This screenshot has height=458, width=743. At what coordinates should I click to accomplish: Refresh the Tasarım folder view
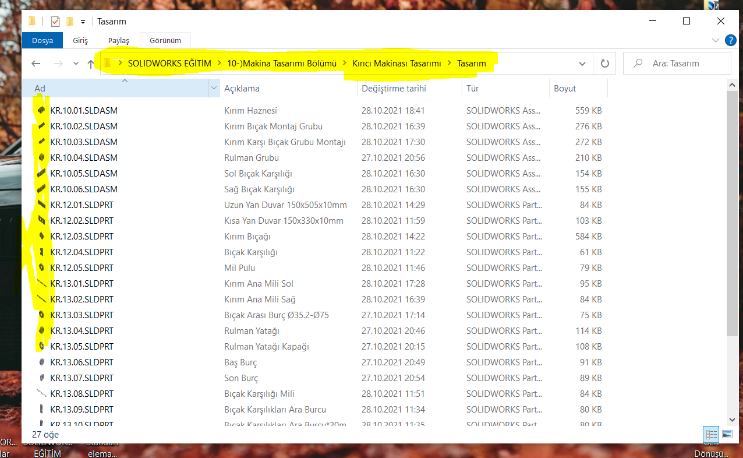[x=604, y=64]
